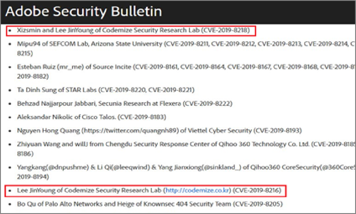The height and width of the screenshot is (214, 356).
Task: Click the Aleksandar Nikolic Cisco Talos entry
Action: pos(92,117)
